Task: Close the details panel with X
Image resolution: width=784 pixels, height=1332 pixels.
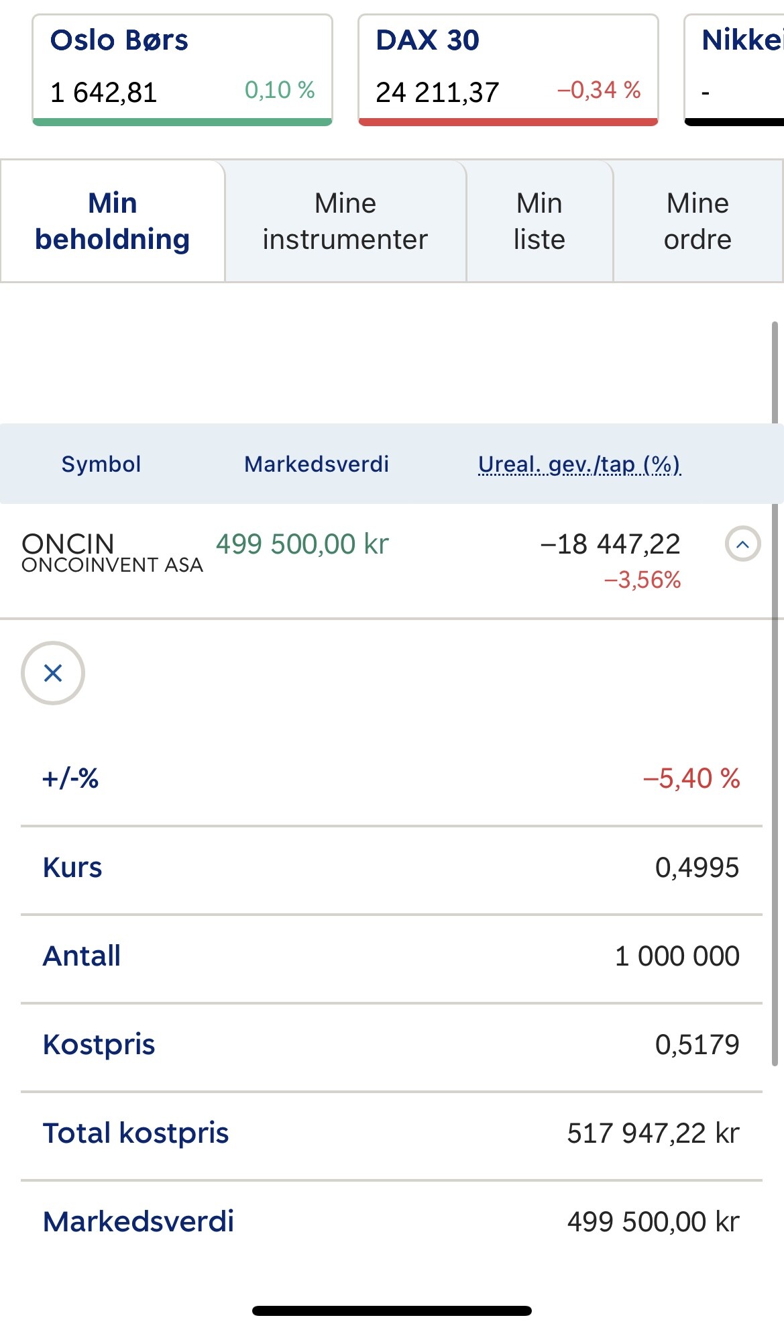Action: tap(53, 673)
